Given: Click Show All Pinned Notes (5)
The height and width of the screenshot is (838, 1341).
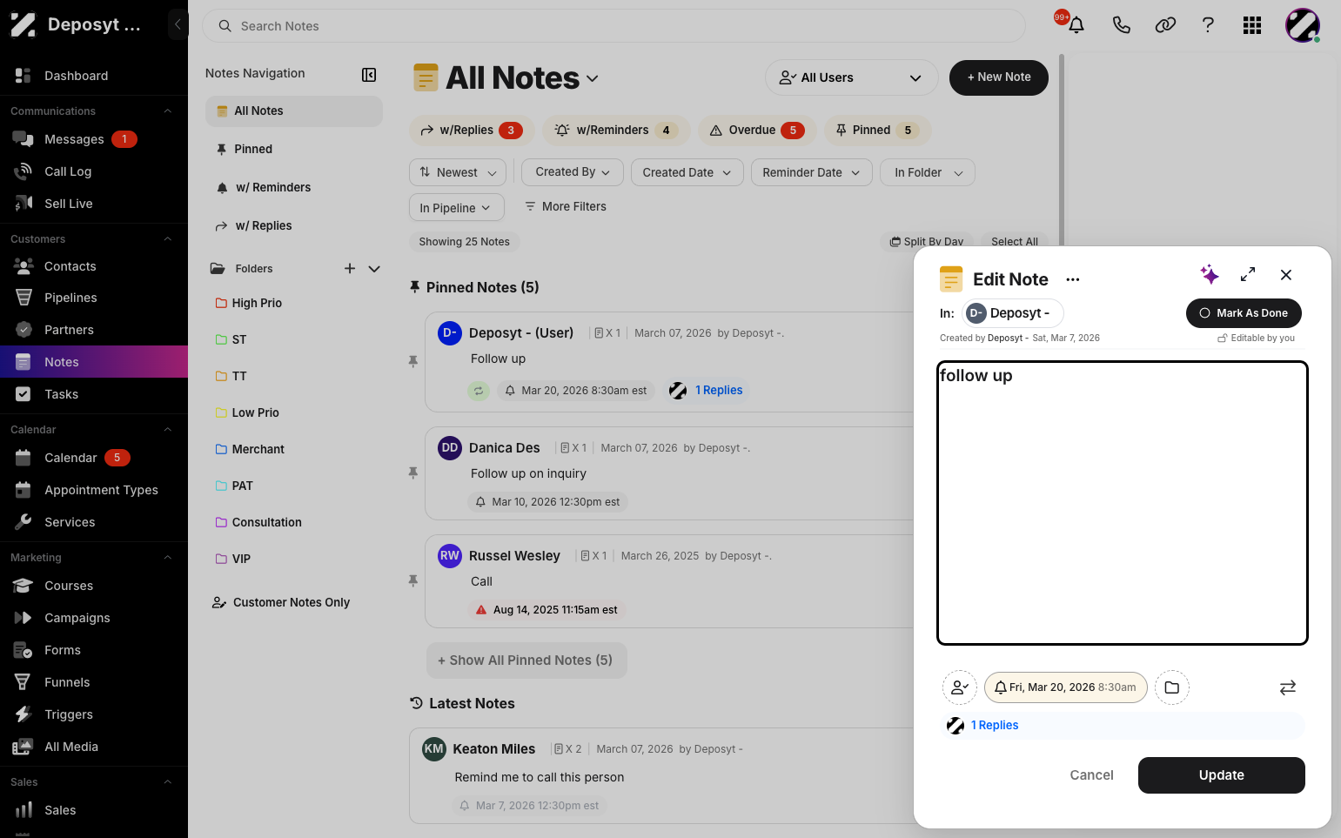Looking at the screenshot, I should pyautogui.click(x=526, y=660).
